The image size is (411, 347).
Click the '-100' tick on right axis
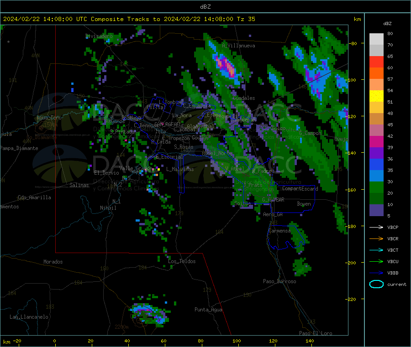(350, 80)
